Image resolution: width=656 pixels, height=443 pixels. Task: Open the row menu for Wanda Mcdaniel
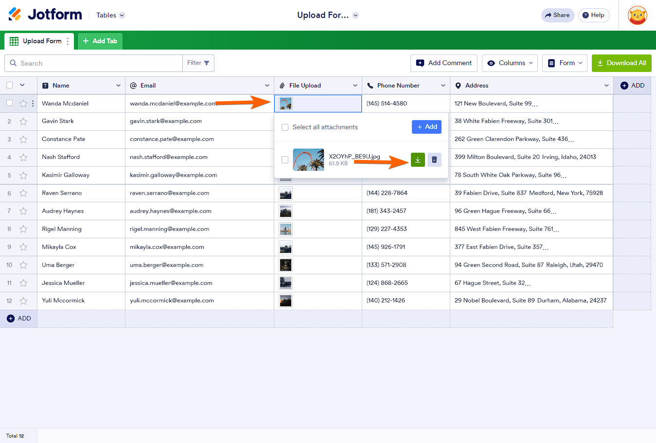point(33,104)
